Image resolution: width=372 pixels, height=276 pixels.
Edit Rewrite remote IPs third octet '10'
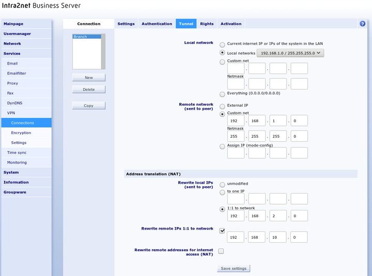coord(277,237)
